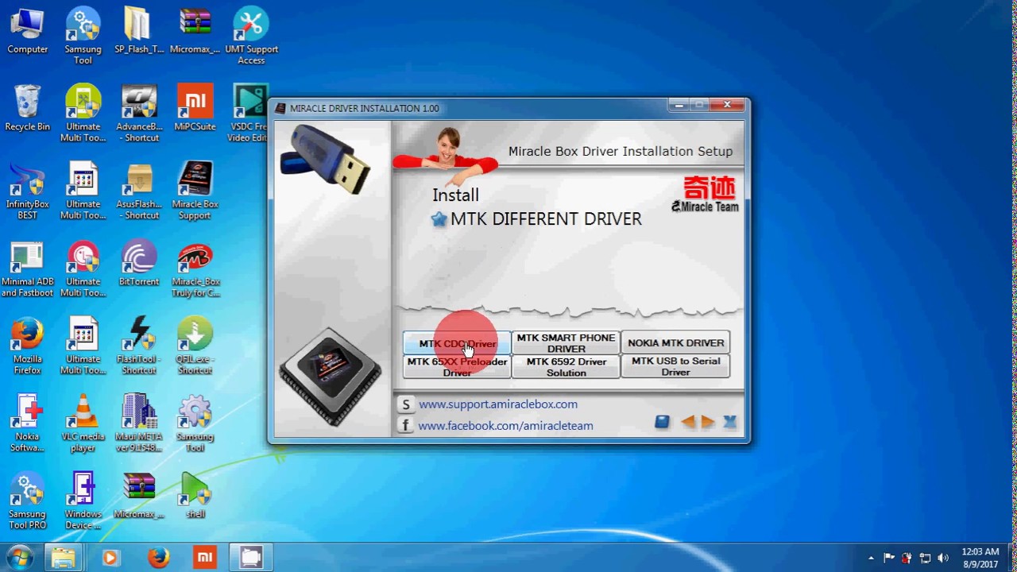Go back with orange left arrow

coord(688,422)
